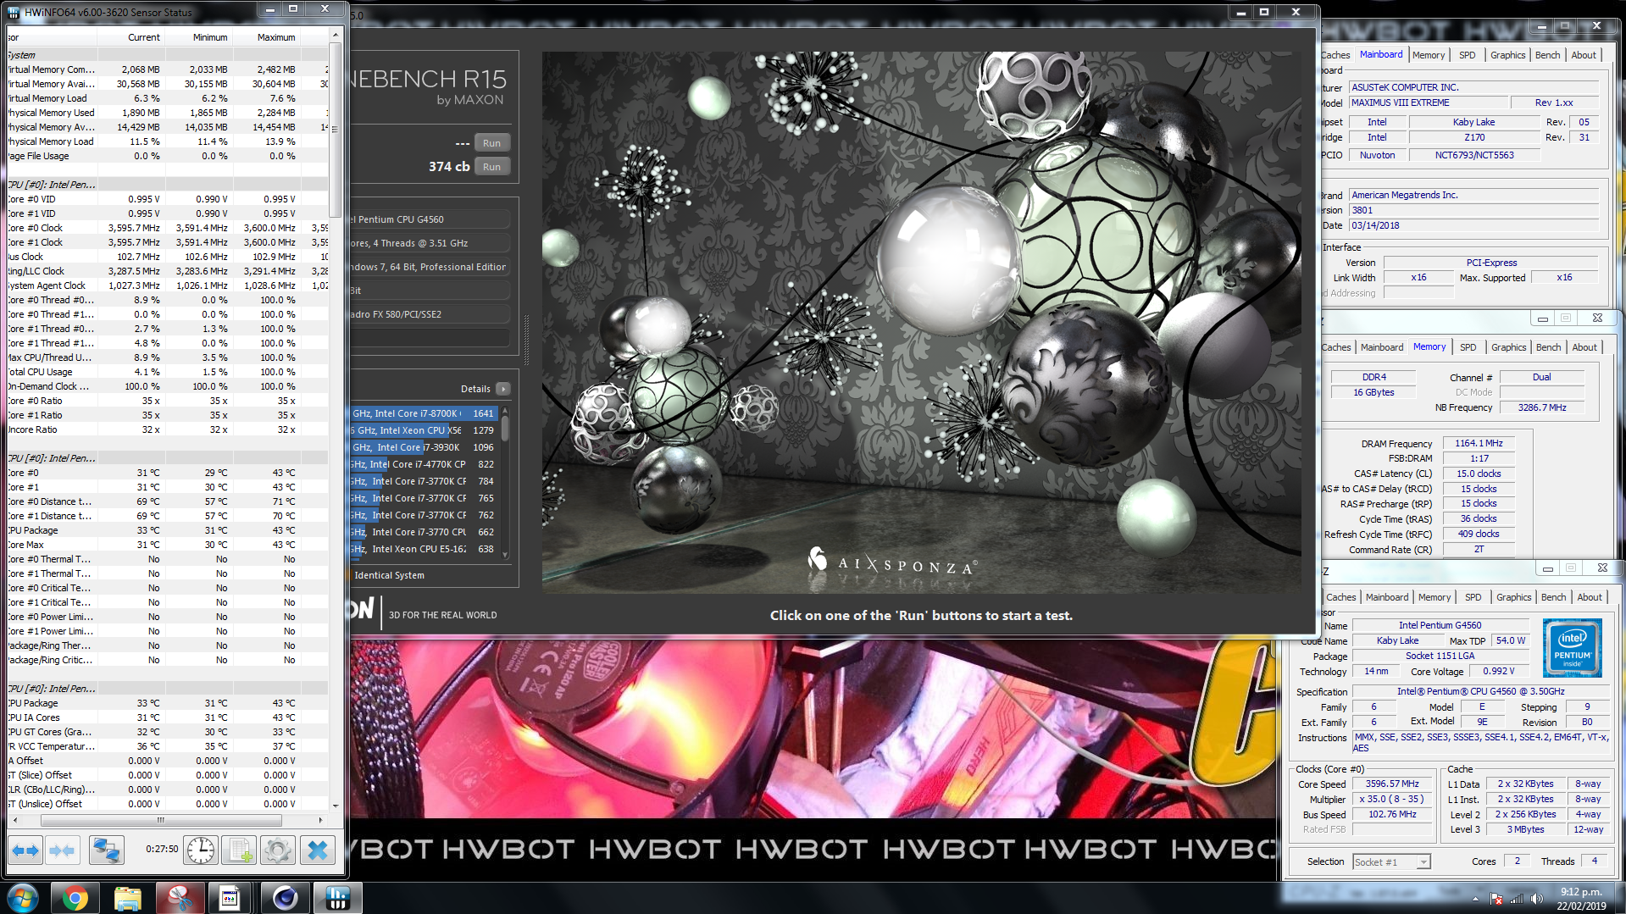Image resolution: width=1626 pixels, height=914 pixels.
Task: Select Page File Usage sensor row
Action: coord(168,156)
